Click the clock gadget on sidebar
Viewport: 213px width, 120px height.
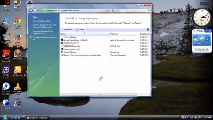pyautogui.click(x=202, y=17)
